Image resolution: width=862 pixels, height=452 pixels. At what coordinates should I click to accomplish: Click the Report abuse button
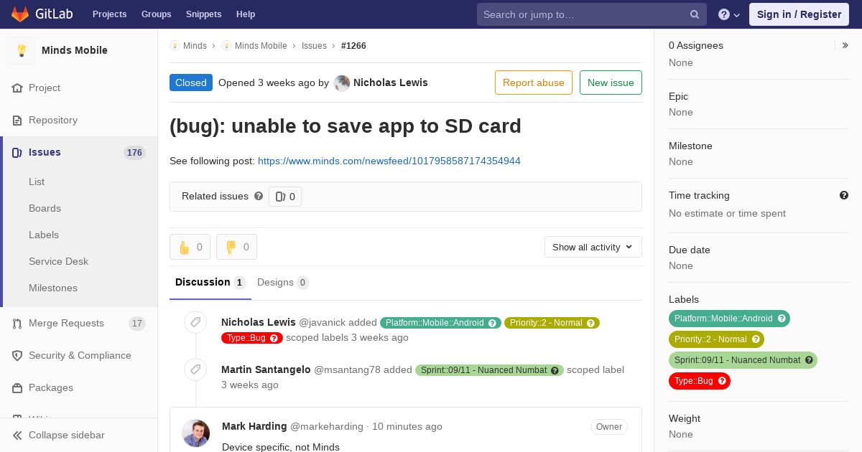click(x=534, y=83)
